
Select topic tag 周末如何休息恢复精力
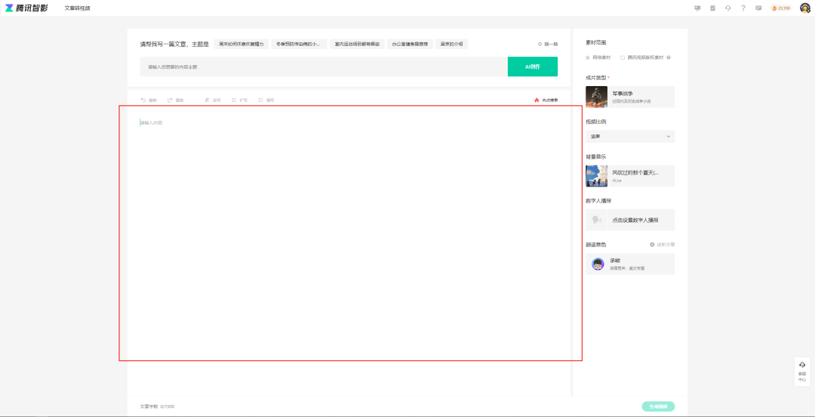pyautogui.click(x=241, y=44)
